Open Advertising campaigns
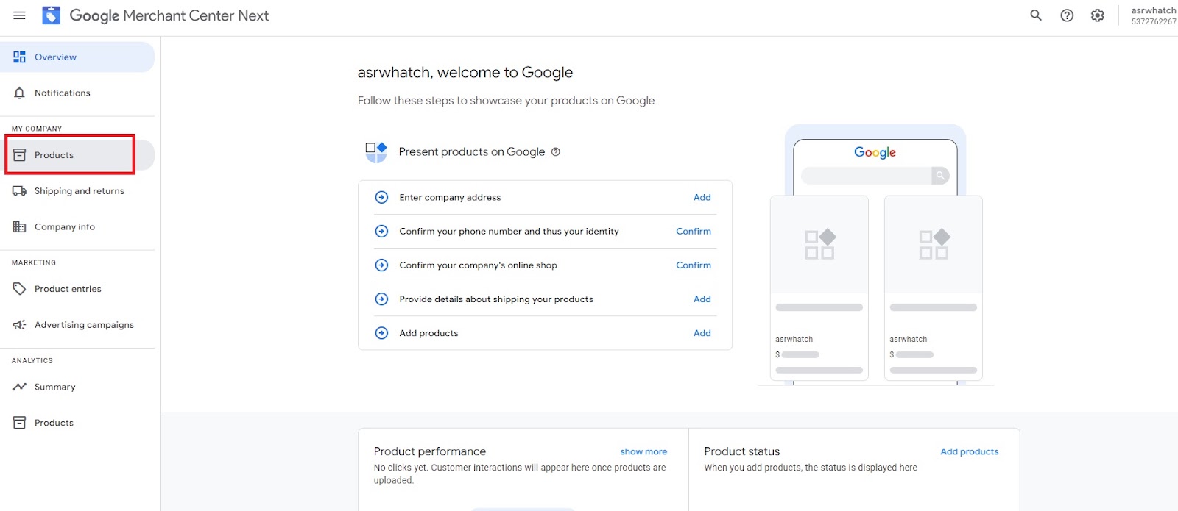 coord(77,324)
